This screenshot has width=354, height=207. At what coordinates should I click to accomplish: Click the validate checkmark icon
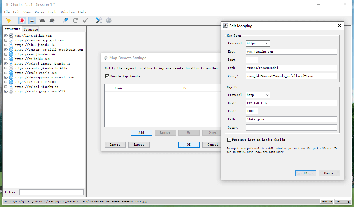(x=85, y=20)
